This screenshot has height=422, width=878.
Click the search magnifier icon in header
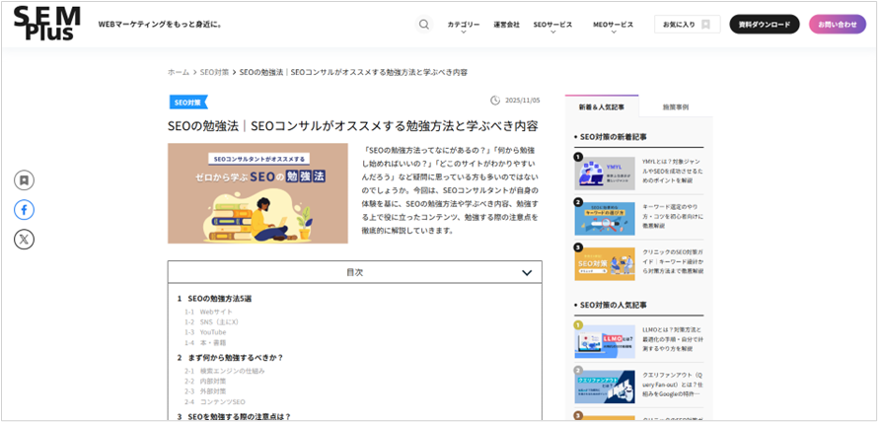pyautogui.click(x=424, y=25)
